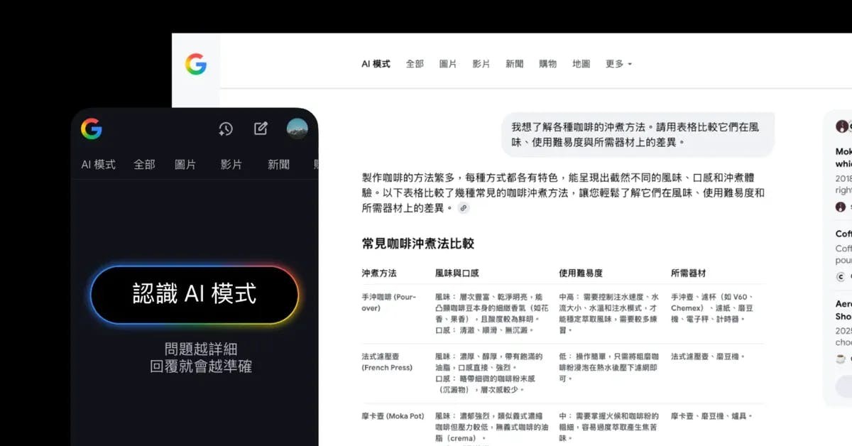
Task: Select the 手沖咖啡 (Pour-over) row label
Action: (x=389, y=303)
